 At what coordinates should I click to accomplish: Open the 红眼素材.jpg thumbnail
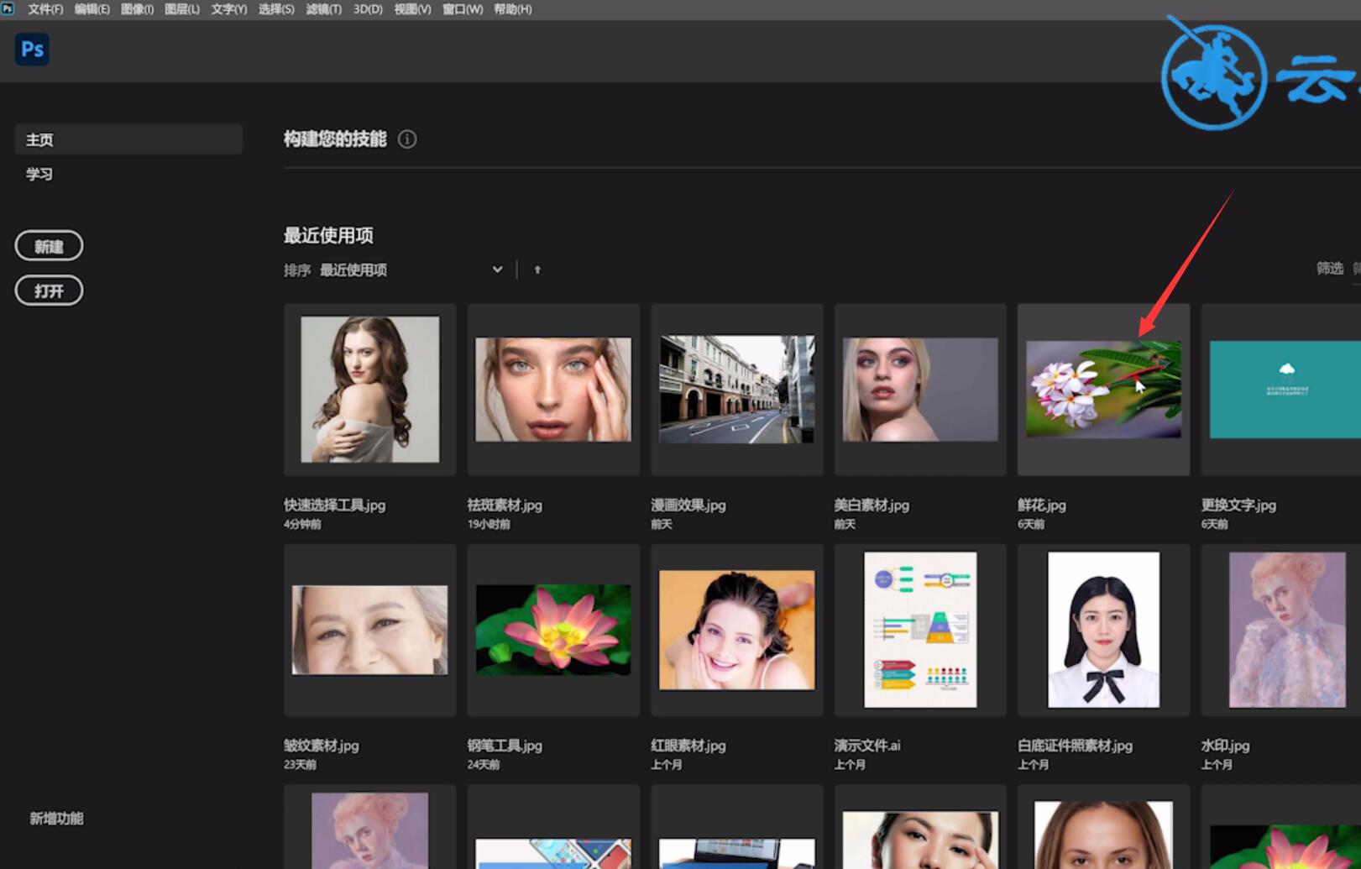pyautogui.click(x=737, y=630)
